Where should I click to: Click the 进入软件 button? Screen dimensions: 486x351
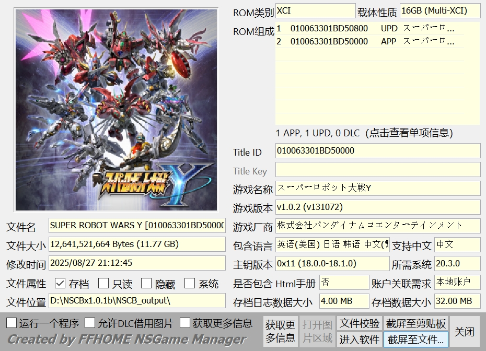coord(360,339)
